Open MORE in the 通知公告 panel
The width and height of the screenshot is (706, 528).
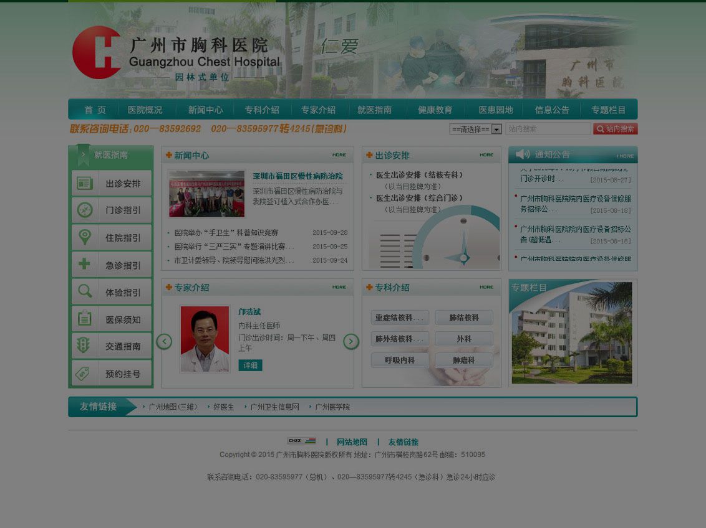pos(625,156)
